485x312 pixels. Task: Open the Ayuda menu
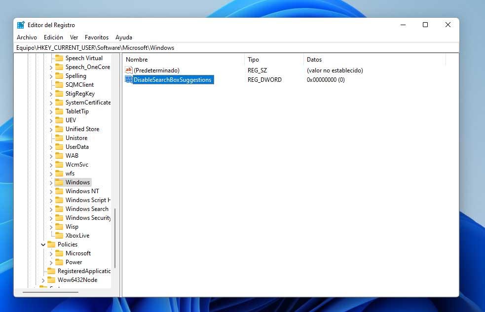[x=124, y=37]
